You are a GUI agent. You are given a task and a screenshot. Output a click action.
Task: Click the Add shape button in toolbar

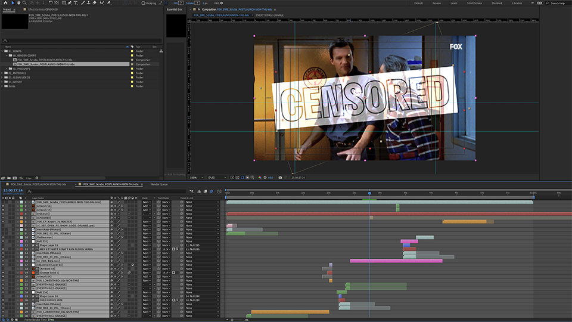(x=222, y=3)
